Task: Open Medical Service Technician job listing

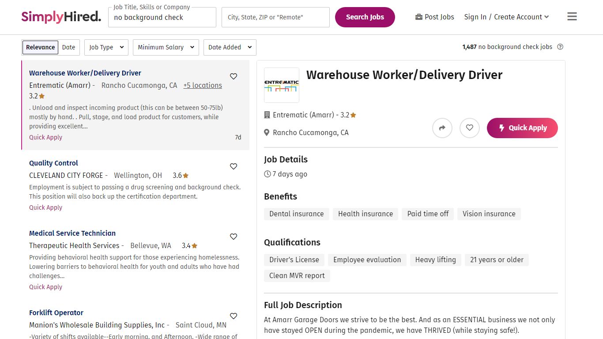Action: (x=72, y=233)
